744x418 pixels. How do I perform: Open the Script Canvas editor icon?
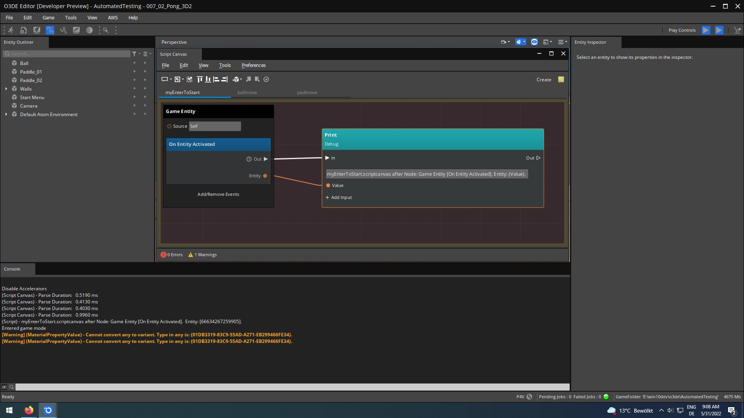(x=50, y=30)
